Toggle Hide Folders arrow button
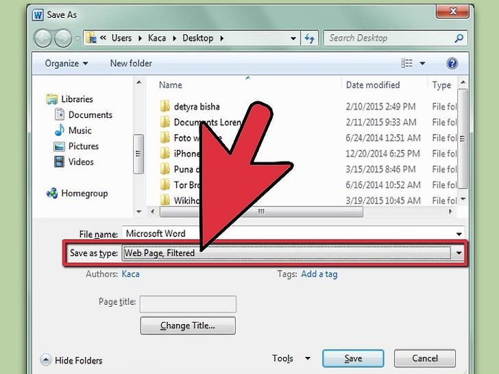This screenshot has height=374, width=499. 45,360
